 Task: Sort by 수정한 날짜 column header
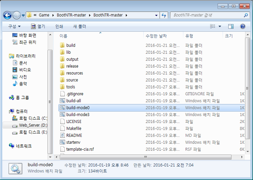click(156, 36)
